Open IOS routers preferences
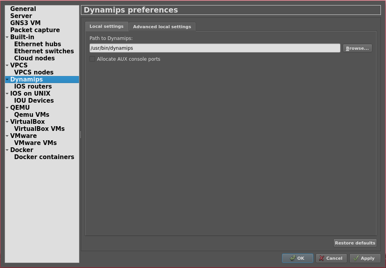Viewport: 386px width, 268px height. pyautogui.click(x=33, y=87)
